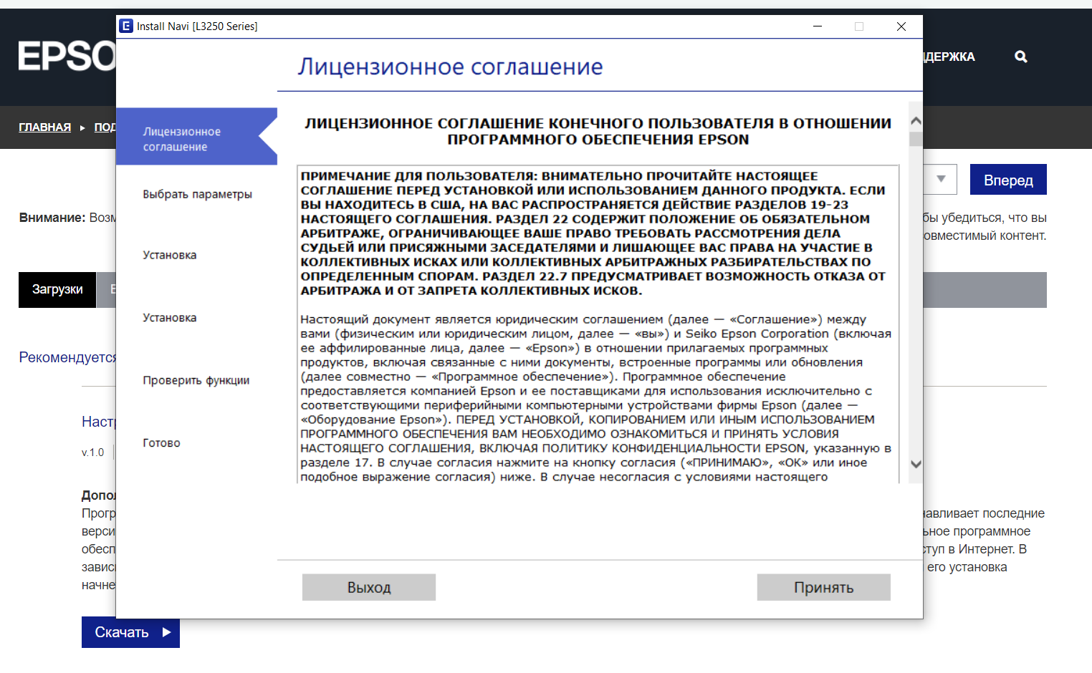1092x673 pixels.
Task: Select the Готово step in sidebar
Action: pyautogui.click(x=161, y=442)
